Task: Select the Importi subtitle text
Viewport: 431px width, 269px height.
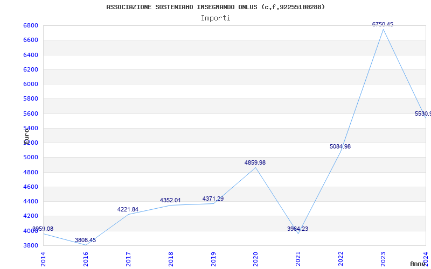Action: [215, 18]
